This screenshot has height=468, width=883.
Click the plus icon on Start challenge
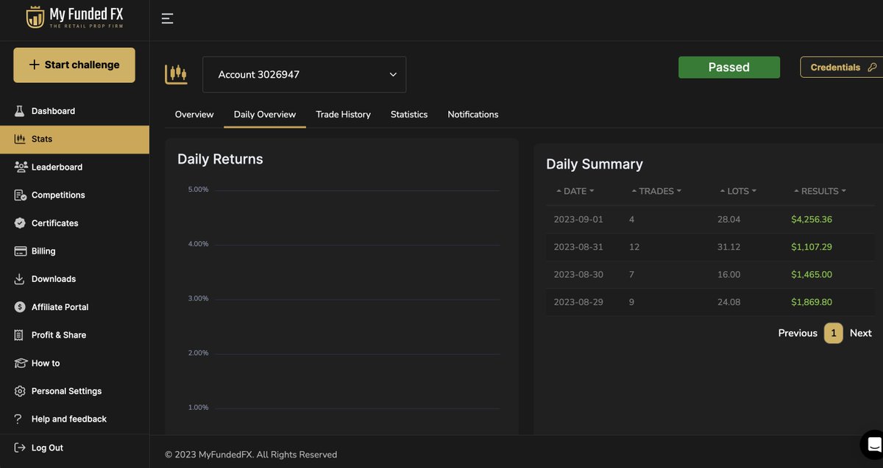[x=34, y=65]
